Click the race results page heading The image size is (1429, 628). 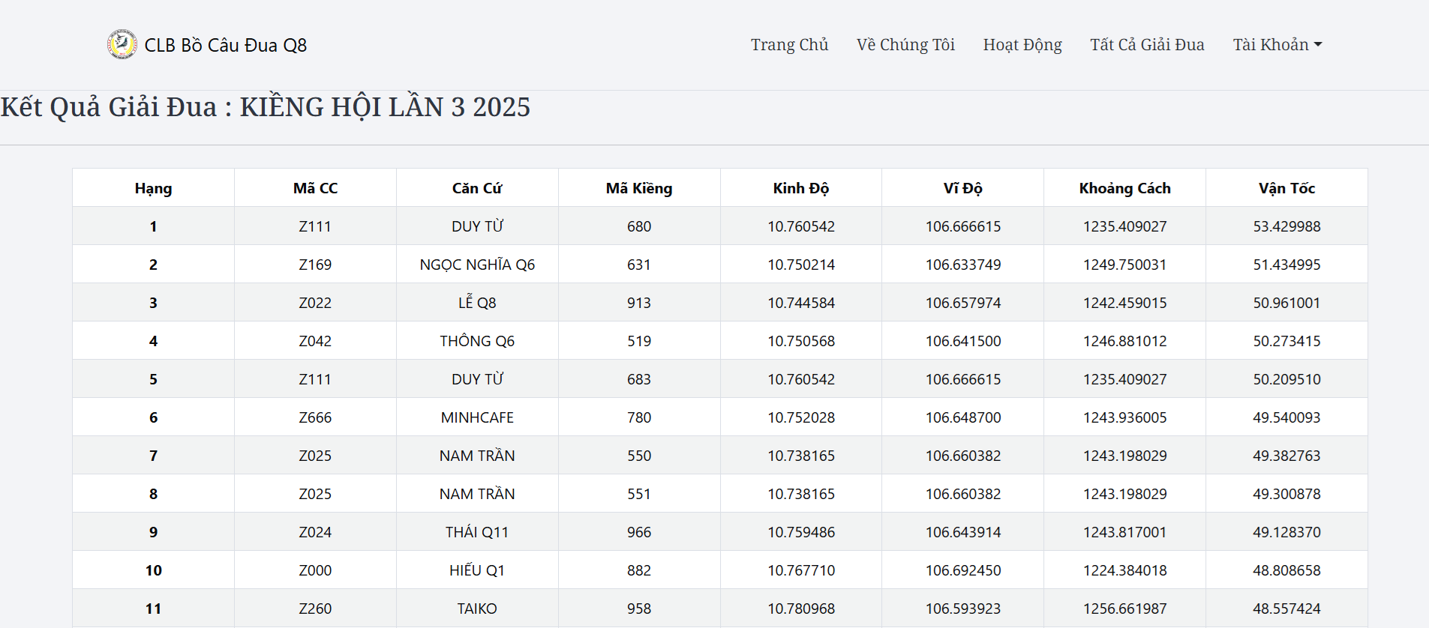[x=266, y=107]
